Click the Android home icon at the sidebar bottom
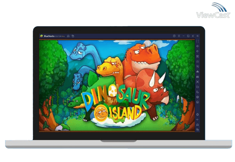 [x=198, y=125]
